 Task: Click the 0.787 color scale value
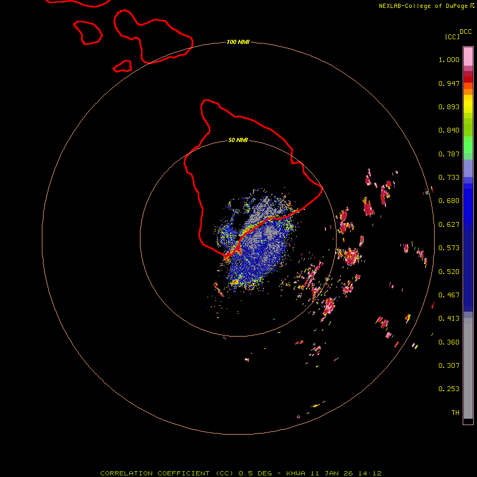coord(449,154)
